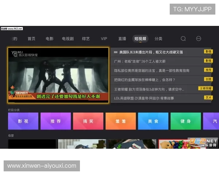This screenshot has height=175, width=219.
Task: Open the 推荐 category tile
Action: (55, 121)
